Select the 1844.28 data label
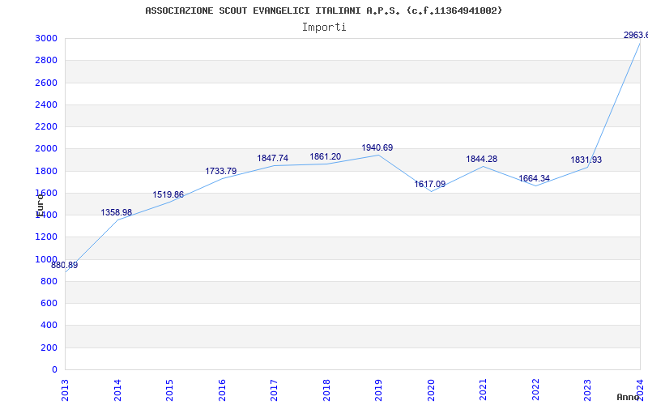648x405 pixels. [x=482, y=159]
